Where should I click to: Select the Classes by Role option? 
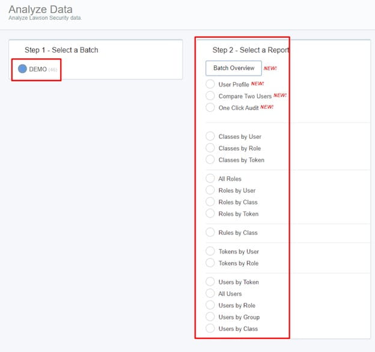click(x=210, y=148)
